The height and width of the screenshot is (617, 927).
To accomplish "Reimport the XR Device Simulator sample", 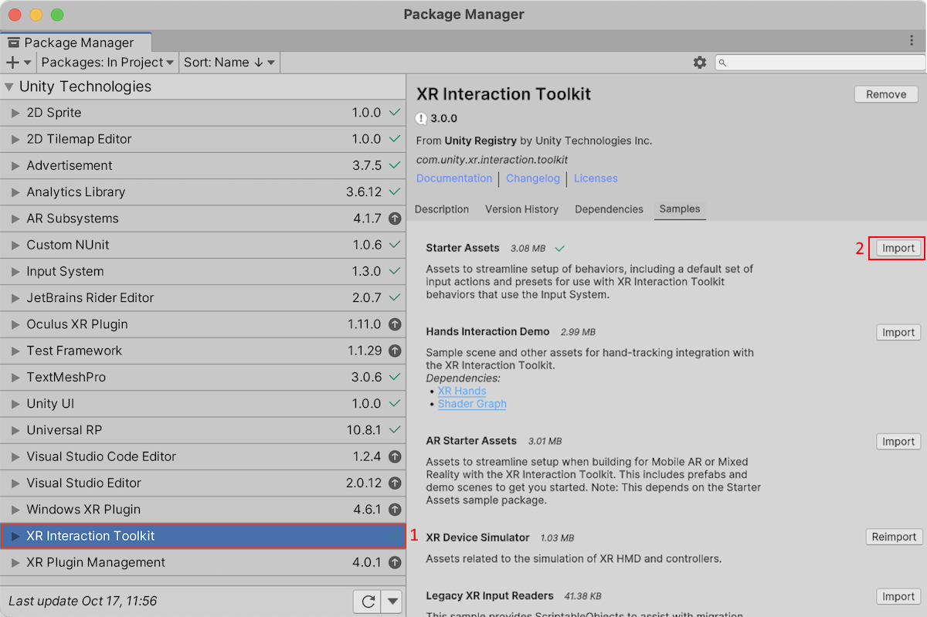I will (894, 537).
